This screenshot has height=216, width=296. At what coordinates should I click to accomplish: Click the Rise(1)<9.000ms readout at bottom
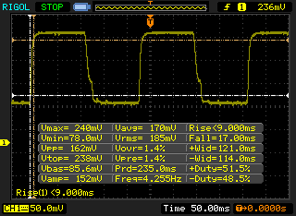[55, 193]
